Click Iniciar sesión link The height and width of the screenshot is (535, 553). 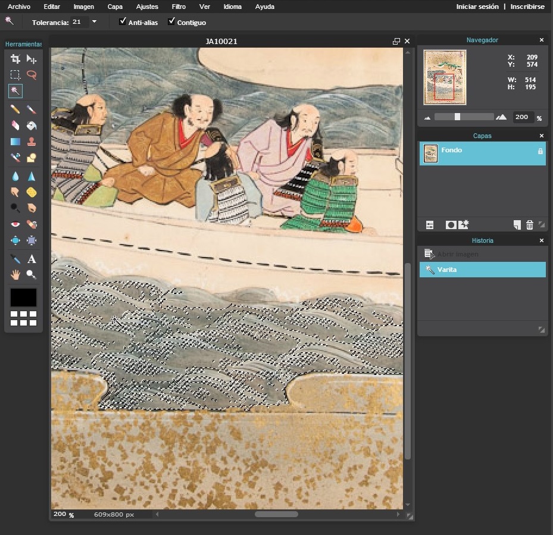click(477, 7)
